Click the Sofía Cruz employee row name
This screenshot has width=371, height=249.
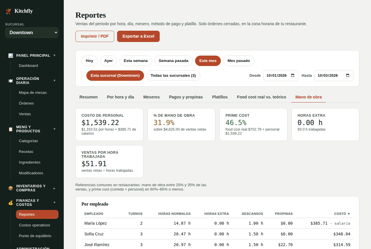click(94, 234)
